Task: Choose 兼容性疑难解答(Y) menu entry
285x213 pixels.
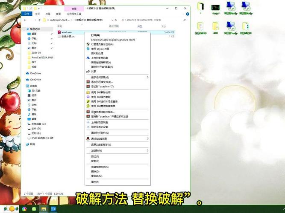Action: click(x=101, y=62)
